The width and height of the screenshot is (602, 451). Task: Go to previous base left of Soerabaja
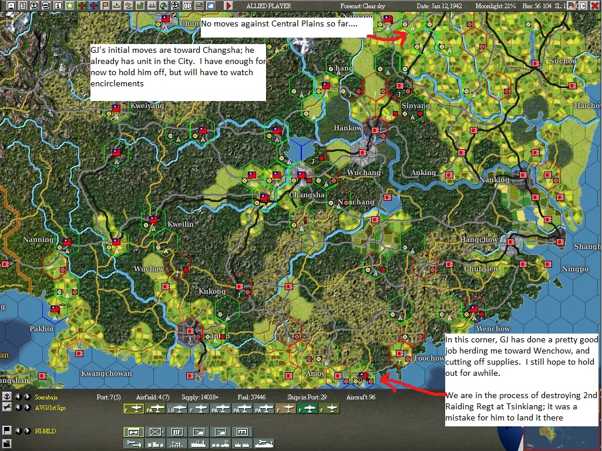tap(18, 396)
